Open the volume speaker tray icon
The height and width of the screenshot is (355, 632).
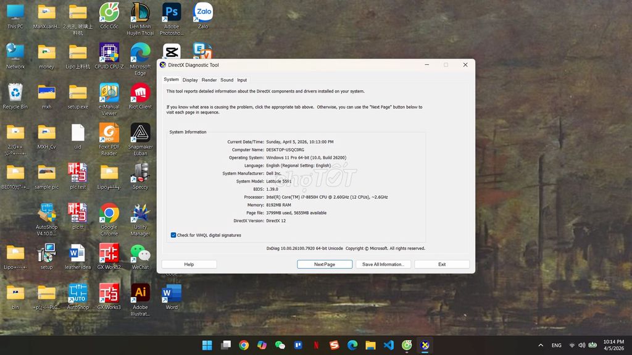click(581, 345)
